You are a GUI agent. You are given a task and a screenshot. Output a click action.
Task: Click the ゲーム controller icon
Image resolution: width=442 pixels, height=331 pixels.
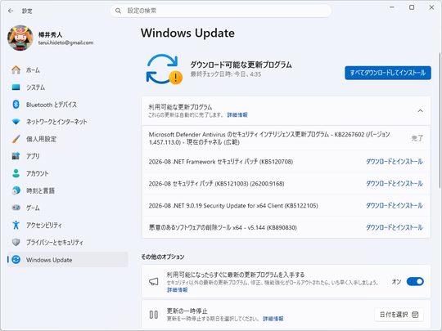point(16,208)
